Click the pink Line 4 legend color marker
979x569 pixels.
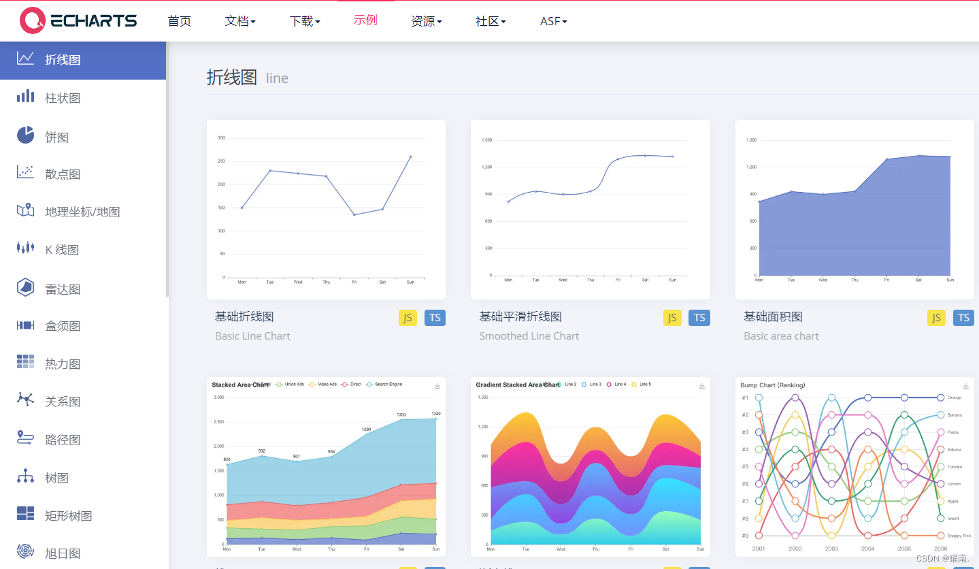pos(609,385)
